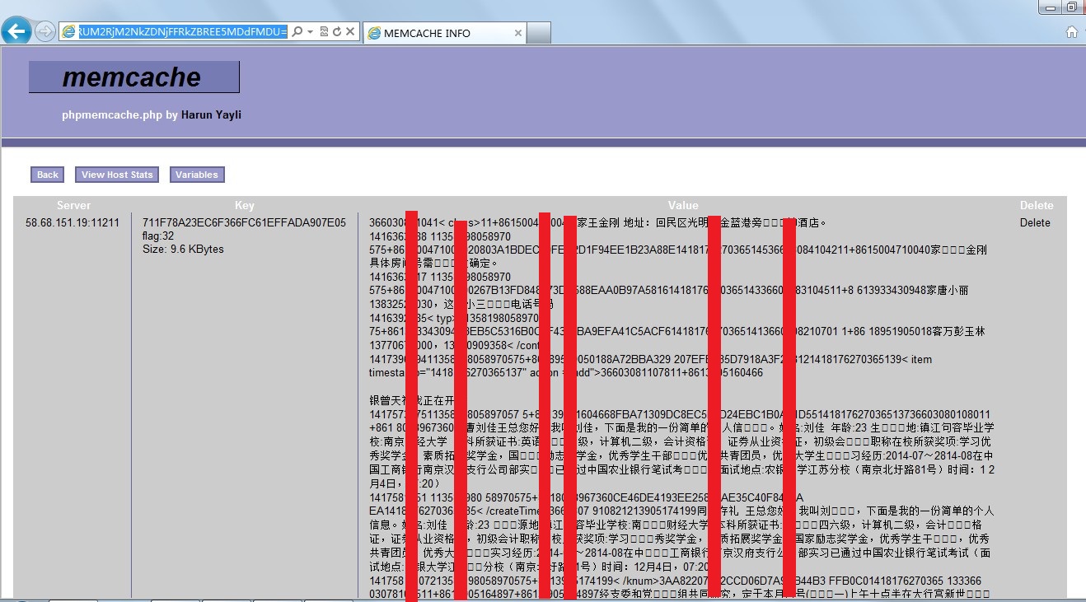The height and width of the screenshot is (602, 1086).
Task: Close the MEMCACHE INFO tab
Action: point(517,33)
